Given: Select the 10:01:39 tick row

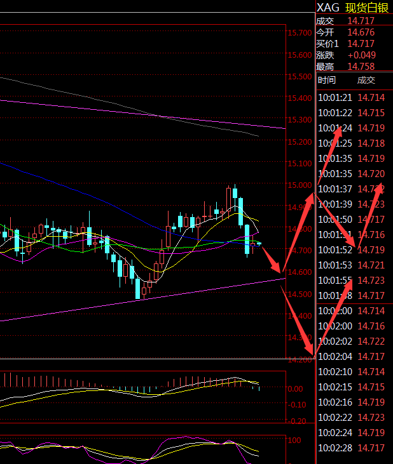Looking at the screenshot, I should click(x=351, y=204).
